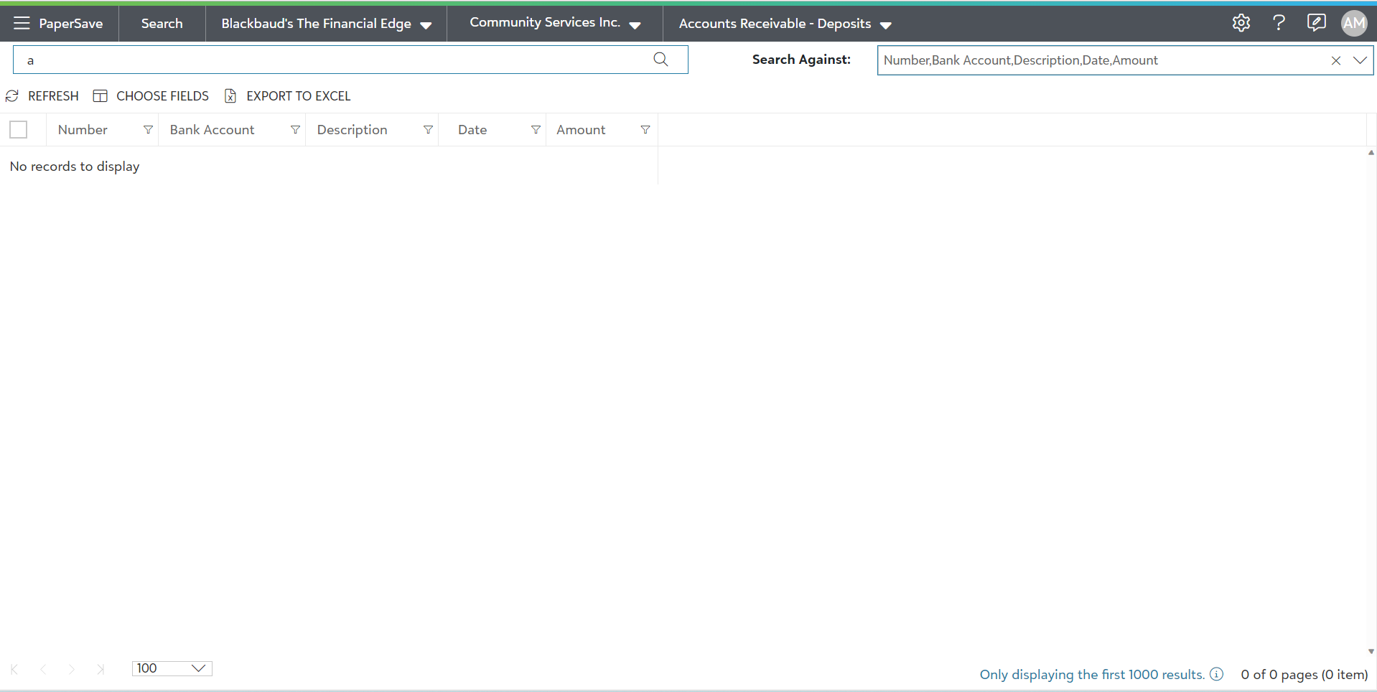Open the Amount column filter
1377x692 pixels.
click(645, 130)
